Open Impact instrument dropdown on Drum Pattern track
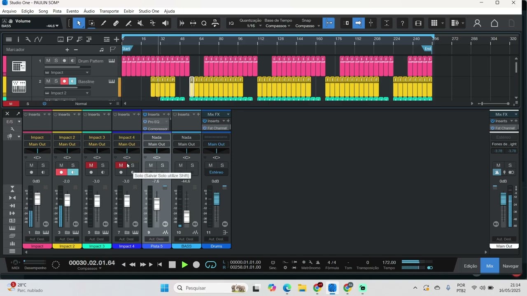 [67, 72]
